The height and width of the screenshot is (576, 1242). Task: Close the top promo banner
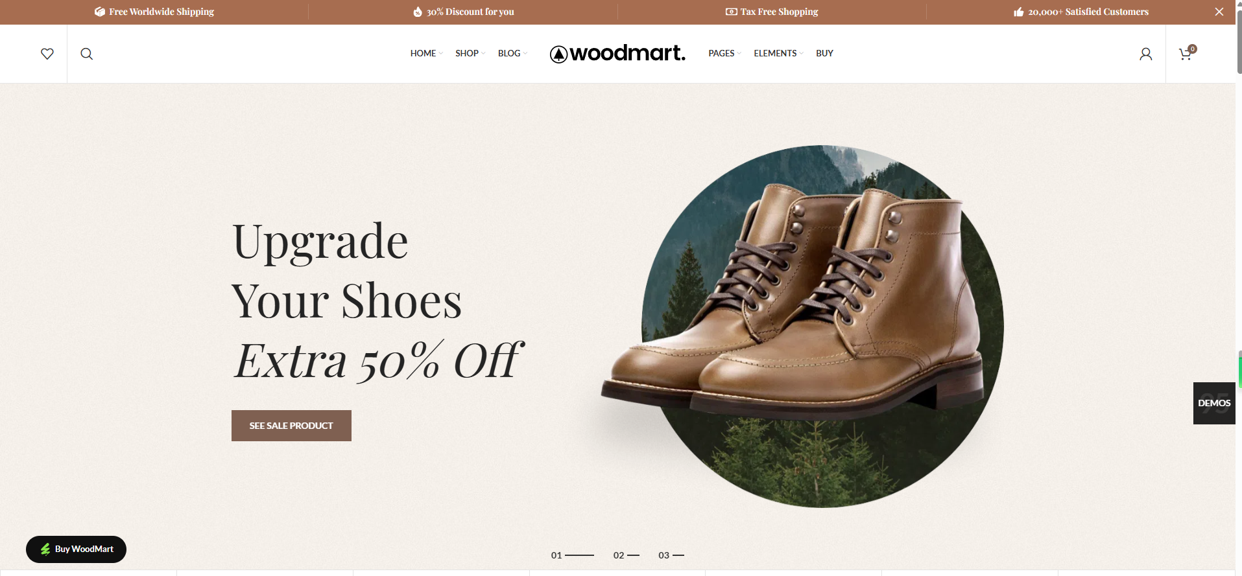coord(1219,12)
